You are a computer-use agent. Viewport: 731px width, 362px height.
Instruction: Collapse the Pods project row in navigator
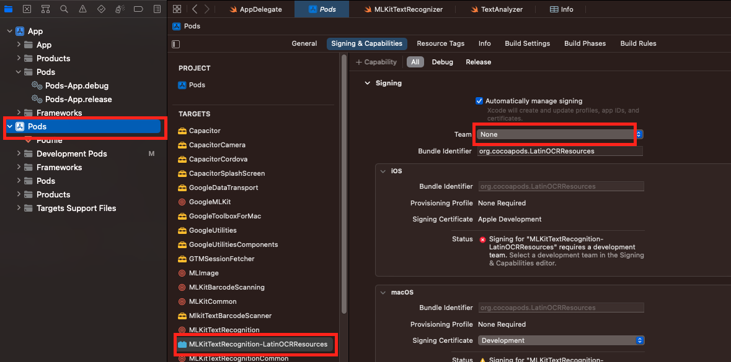9,127
